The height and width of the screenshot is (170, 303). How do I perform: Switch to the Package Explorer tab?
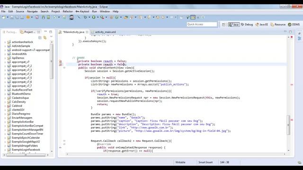click(9, 32)
